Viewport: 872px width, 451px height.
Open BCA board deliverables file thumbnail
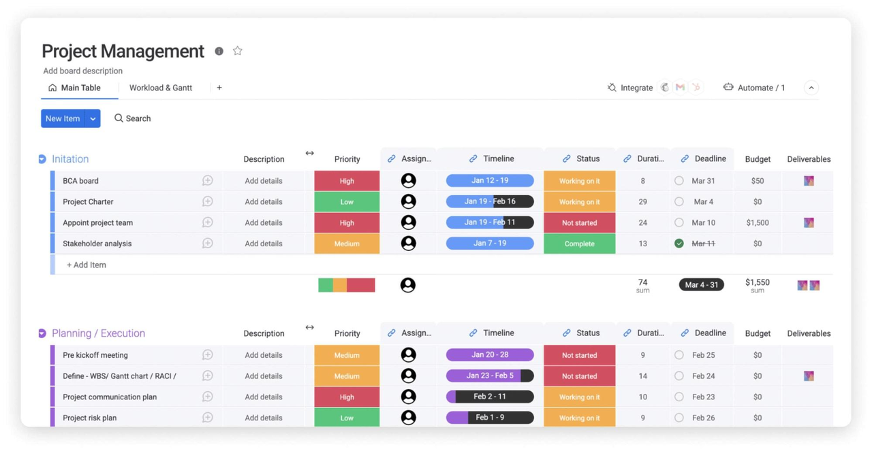coord(809,181)
